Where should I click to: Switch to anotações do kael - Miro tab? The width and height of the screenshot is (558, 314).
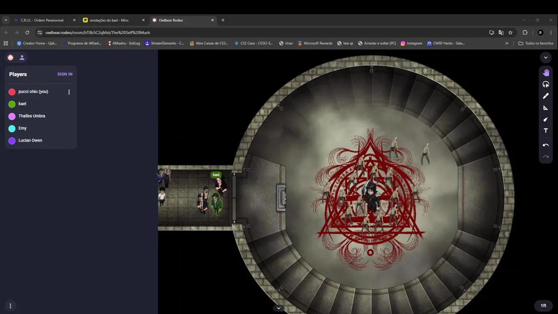point(113,20)
